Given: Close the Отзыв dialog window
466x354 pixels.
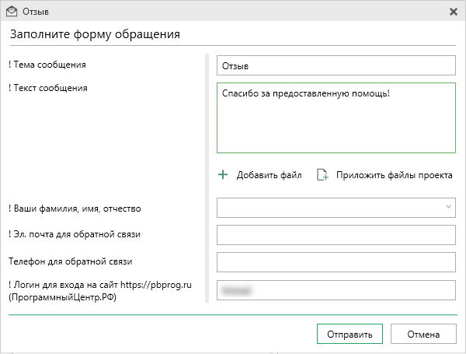Looking at the screenshot, I should tap(454, 12).
